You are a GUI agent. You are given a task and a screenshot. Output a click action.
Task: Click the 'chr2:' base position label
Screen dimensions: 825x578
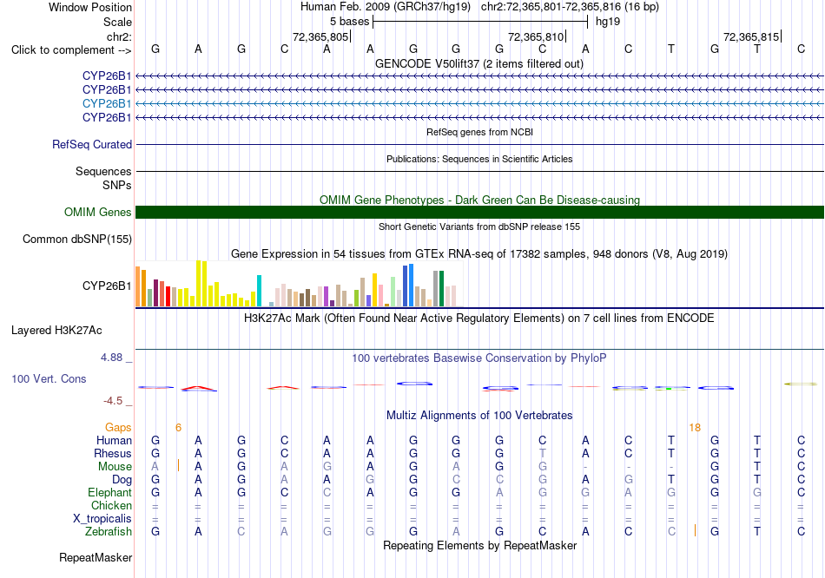tap(119, 36)
